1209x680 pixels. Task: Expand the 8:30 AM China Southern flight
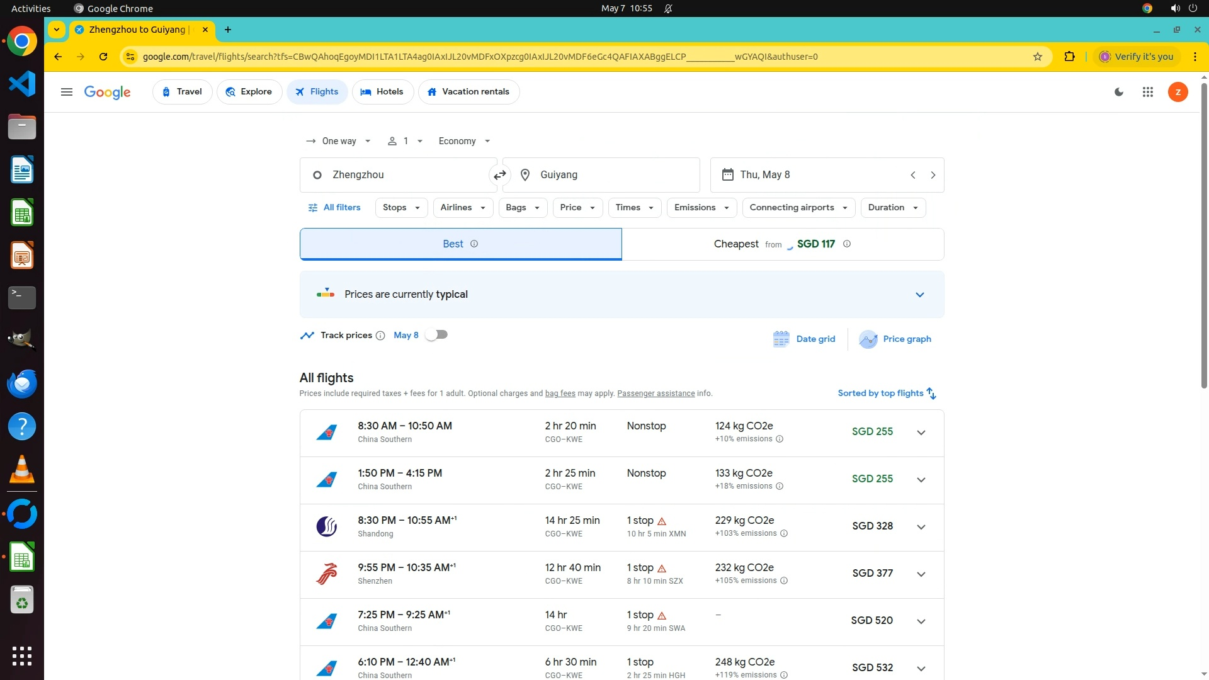(921, 433)
